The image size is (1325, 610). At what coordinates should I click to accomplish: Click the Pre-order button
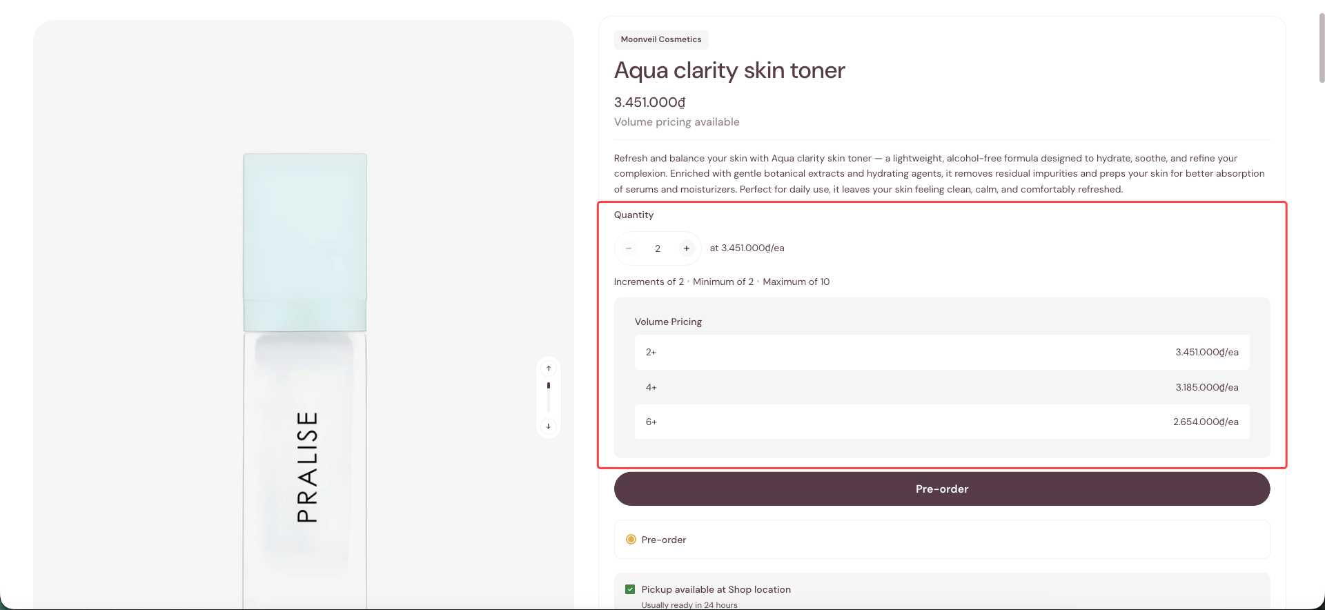coord(942,489)
